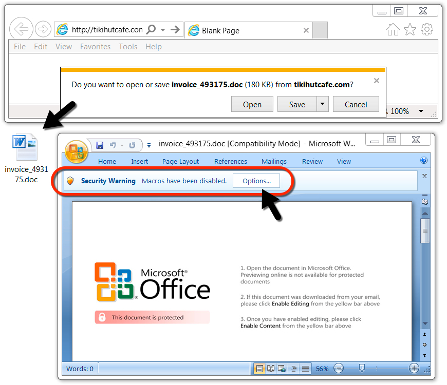Click Cancel in the download prompt
Screen dimensions: 447x385
[356, 104]
